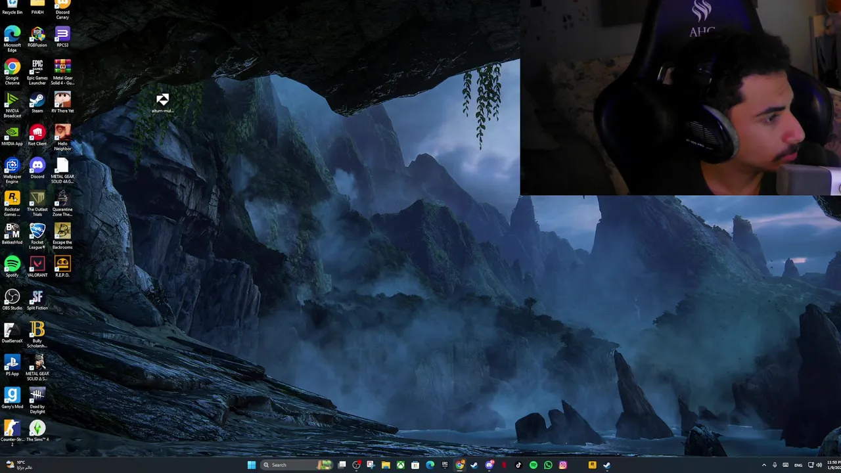Open Task View from the taskbar
Image resolution: width=841 pixels, height=473 pixels.
pyautogui.click(x=342, y=465)
